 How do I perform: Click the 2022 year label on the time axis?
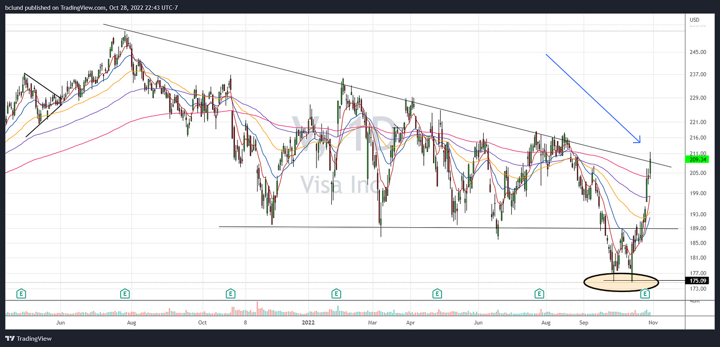[309, 323]
